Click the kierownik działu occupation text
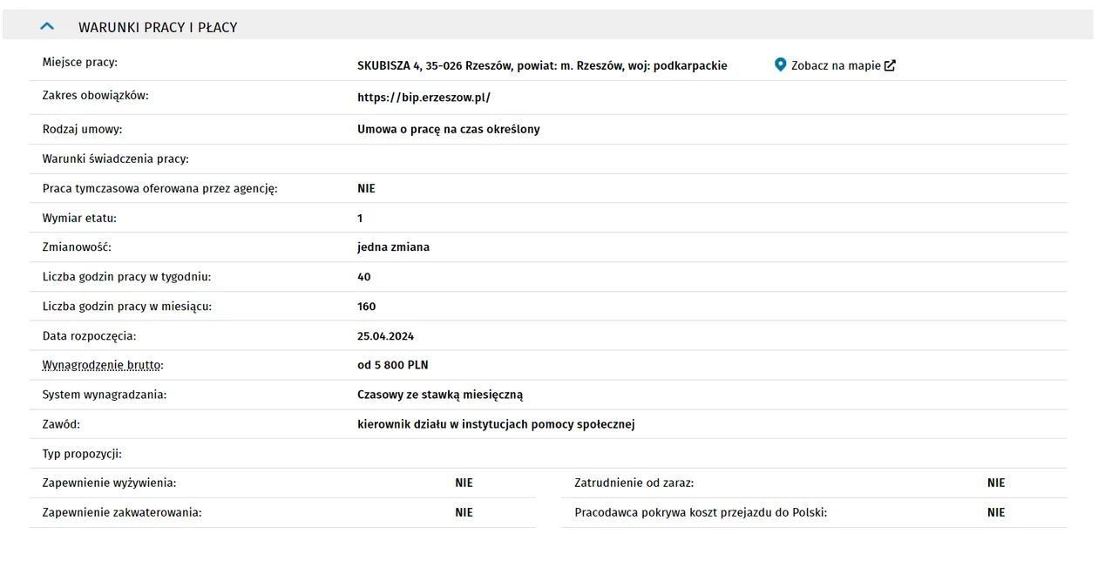1098x561 pixels. (496, 424)
